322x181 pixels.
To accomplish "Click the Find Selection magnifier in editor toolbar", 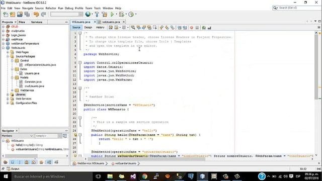I will pyautogui.click(x=133, y=28).
